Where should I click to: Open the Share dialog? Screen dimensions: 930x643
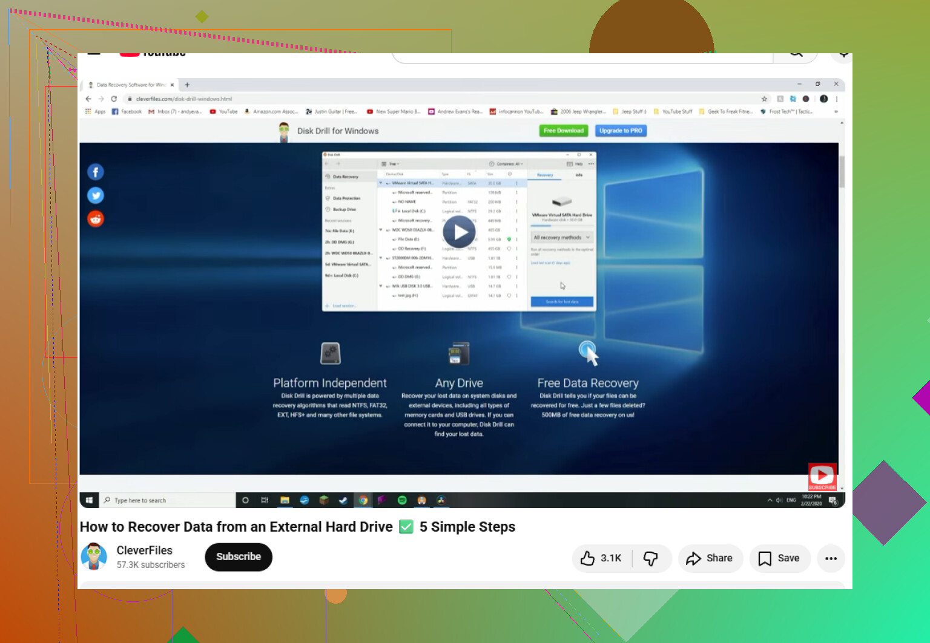710,558
